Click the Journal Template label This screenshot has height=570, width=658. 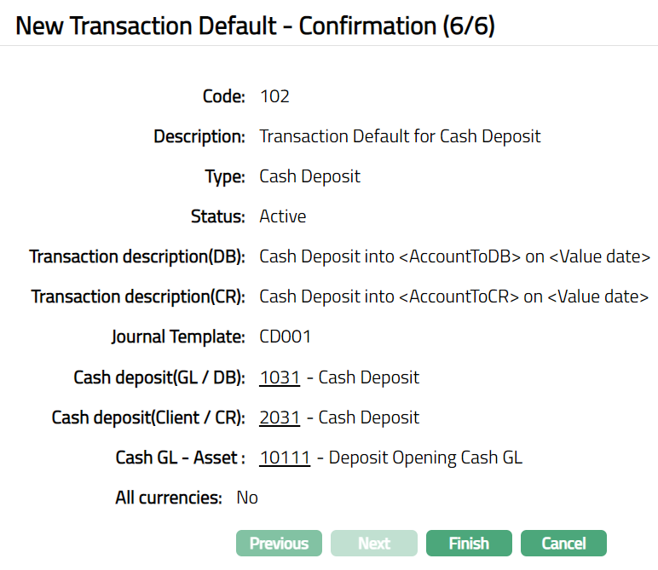(x=178, y=337)
